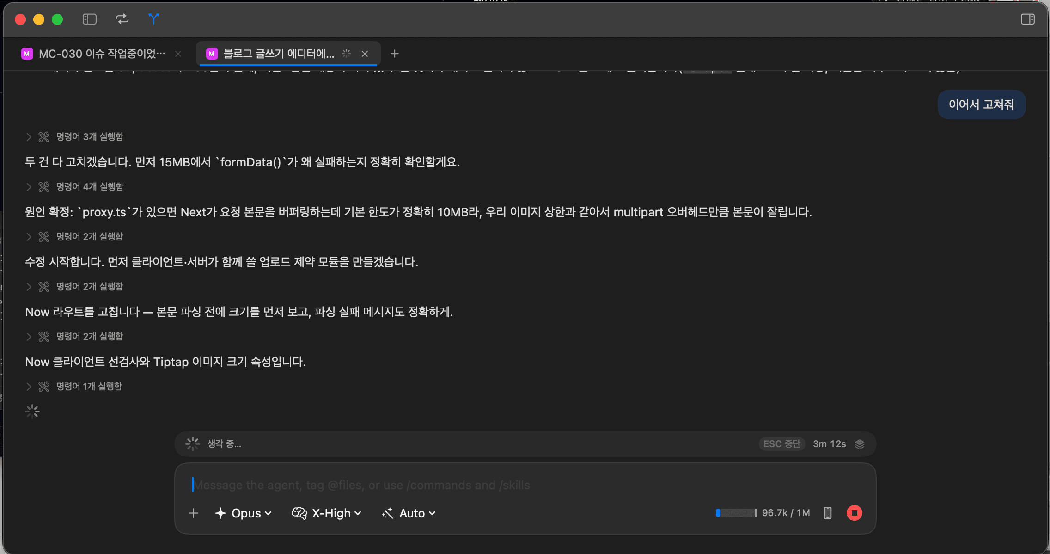1050x554 pixels.
Task: Click the loading spinner below 명령어 1개 실행함
Action: click(x=32, y=411)
